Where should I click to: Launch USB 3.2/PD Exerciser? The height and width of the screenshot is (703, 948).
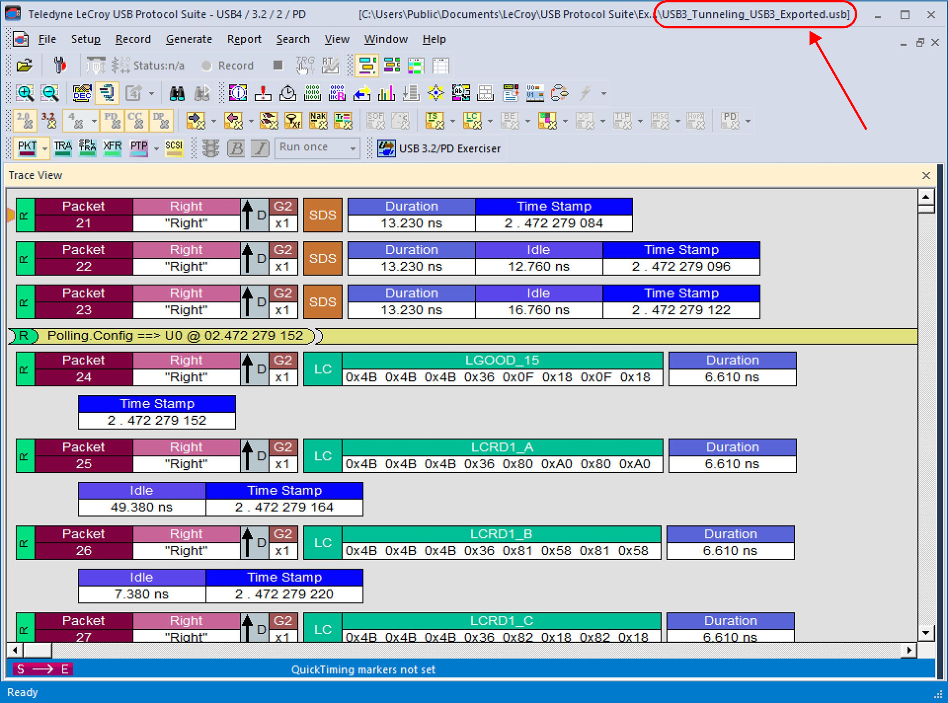pos(439,149)
